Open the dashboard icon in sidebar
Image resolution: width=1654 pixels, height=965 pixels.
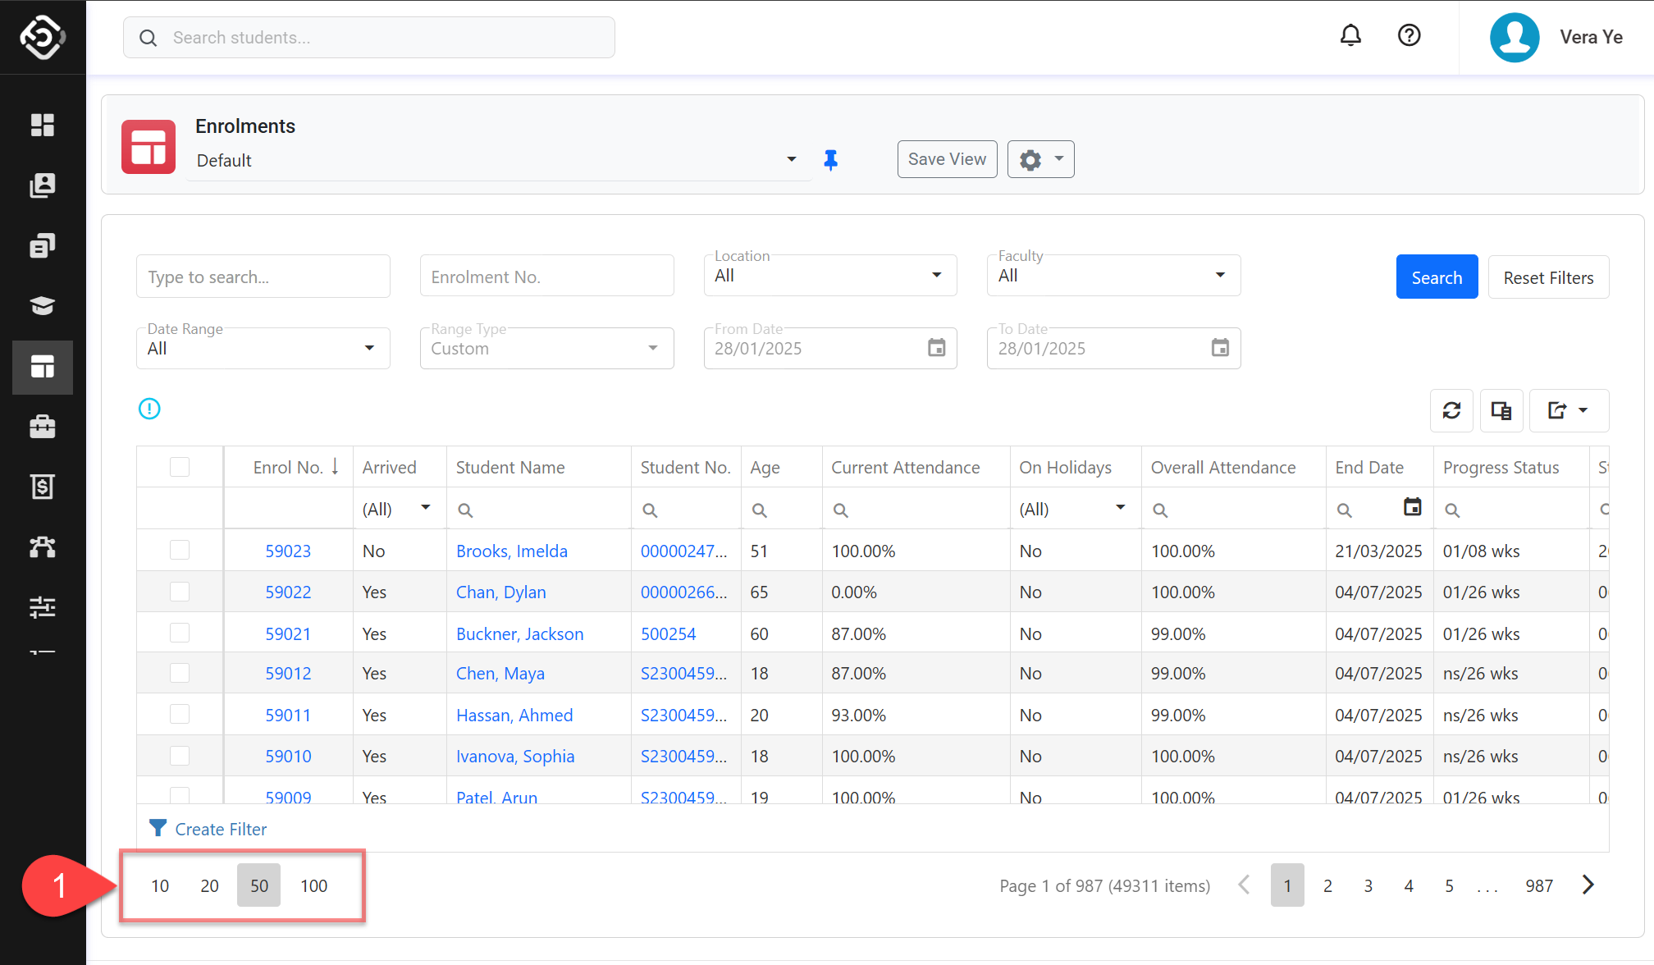[43, 125]
